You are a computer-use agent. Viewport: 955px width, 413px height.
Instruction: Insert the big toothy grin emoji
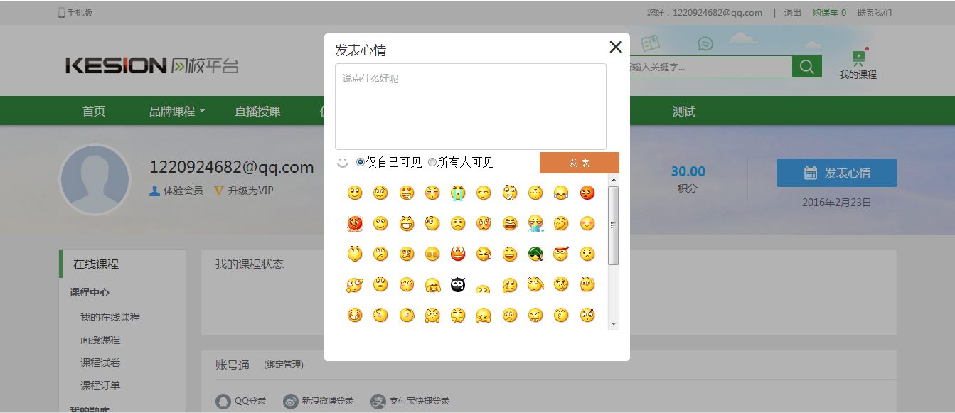tap(407, 224)
